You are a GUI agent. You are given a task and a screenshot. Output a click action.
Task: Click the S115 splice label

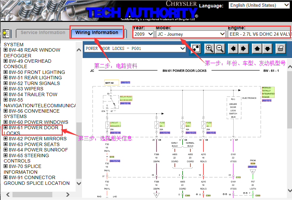coord(112,157)
